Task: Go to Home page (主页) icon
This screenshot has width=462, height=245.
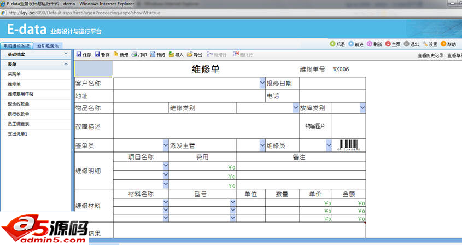Action: click(x=388, y=44)
